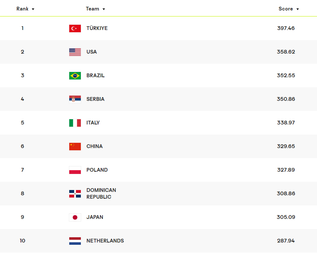Click Japan's score 305.09
Image resolution: width=317 pixels, height=256 pixels.
point(286,217)
